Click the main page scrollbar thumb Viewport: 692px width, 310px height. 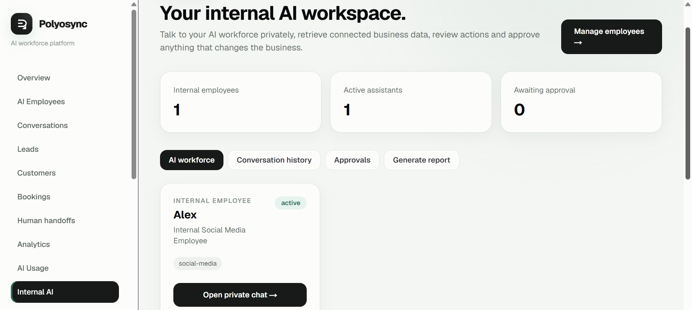(x=688, y=103)
